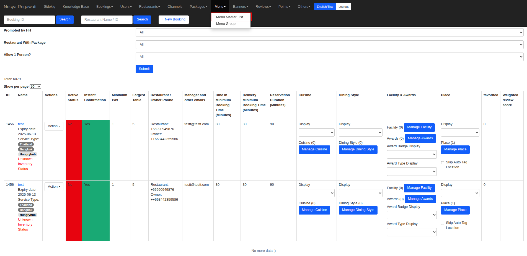527x256 pixels.
Task: Toggle Skip Auto Tag Location in first row
Action: (443, 163)
